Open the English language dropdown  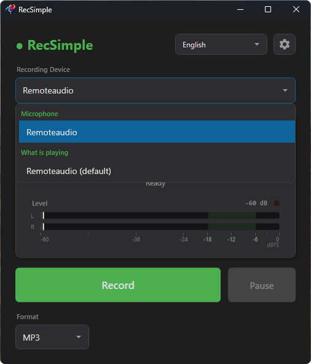click(x=221, y=44)
